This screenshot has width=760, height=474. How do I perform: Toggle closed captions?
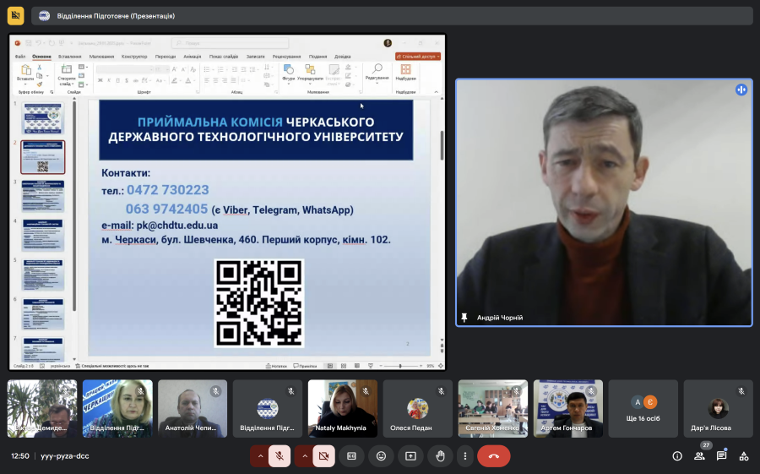[x=352, y=456]
